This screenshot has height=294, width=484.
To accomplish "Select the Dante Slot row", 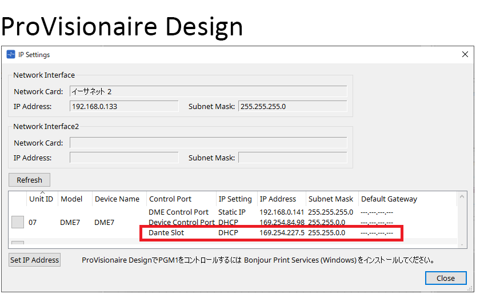I will (x=166, y=233).
